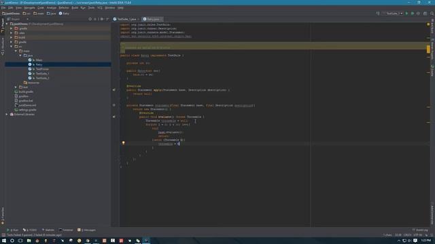The height and width of the screenshot is (244, 435).
Task: Start debugging with the green bug icon
Action: pyautogui.click(x=413, y=14)
